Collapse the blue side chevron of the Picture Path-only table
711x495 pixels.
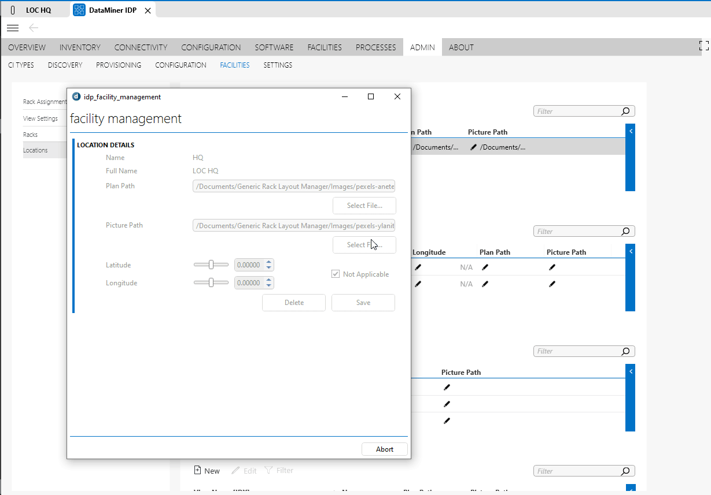[631, 372]
